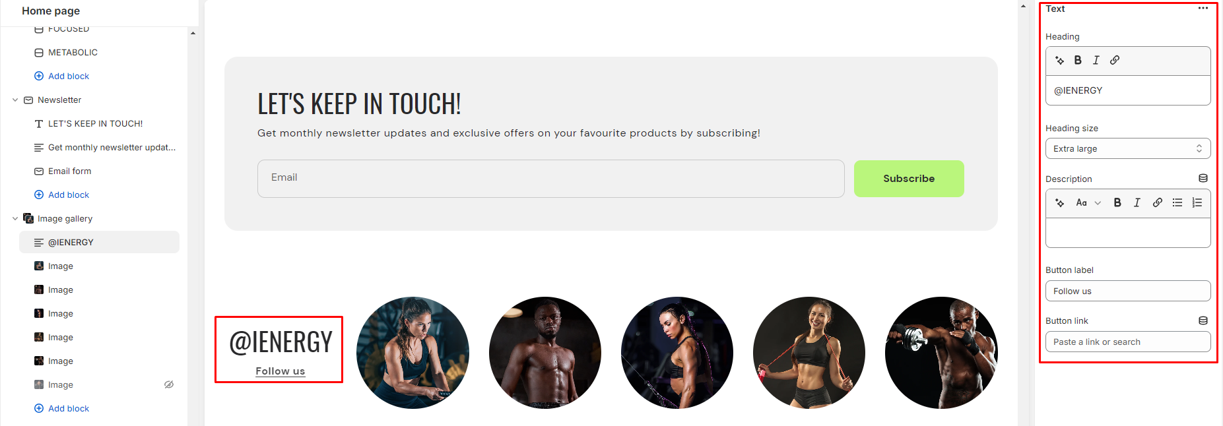Screen dimensions: 1223x426
Task: Click Bold icon in Heading toolbar
Action: (1078, 60)
